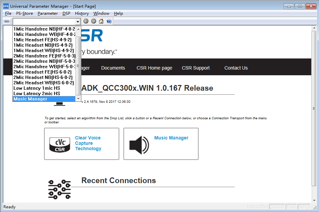The height and width of the screenshot is (212, 319).
Task: Click the Forward navigation arrow icon
Action: [93, 21]
